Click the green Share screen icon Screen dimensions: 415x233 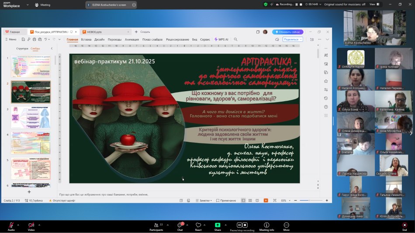click(218, 225)
